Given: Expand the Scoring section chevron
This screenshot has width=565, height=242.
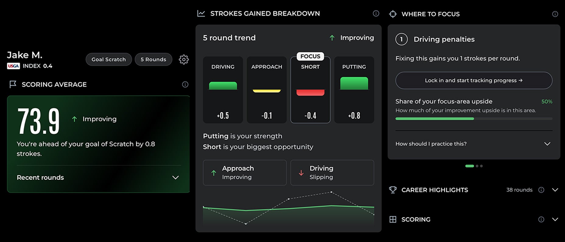Looking at the screenshot, I should [x=555, y=219].
